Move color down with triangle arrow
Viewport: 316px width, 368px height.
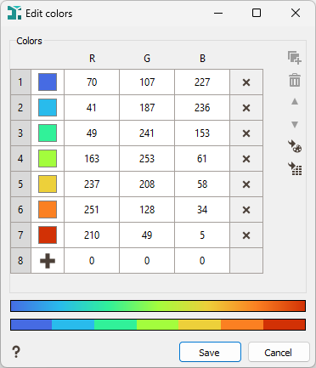[x=295, y=124]
